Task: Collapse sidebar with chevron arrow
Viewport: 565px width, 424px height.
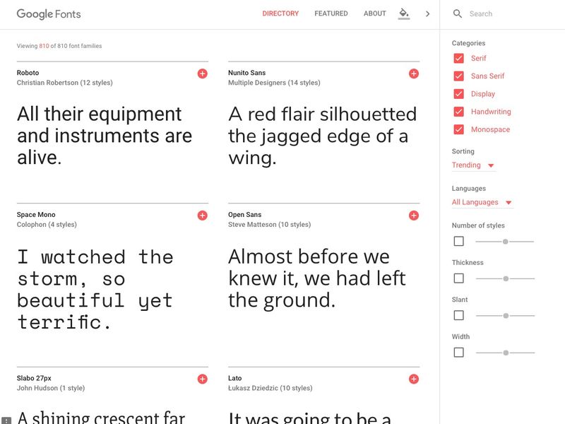Action: (x=427, y=13)
